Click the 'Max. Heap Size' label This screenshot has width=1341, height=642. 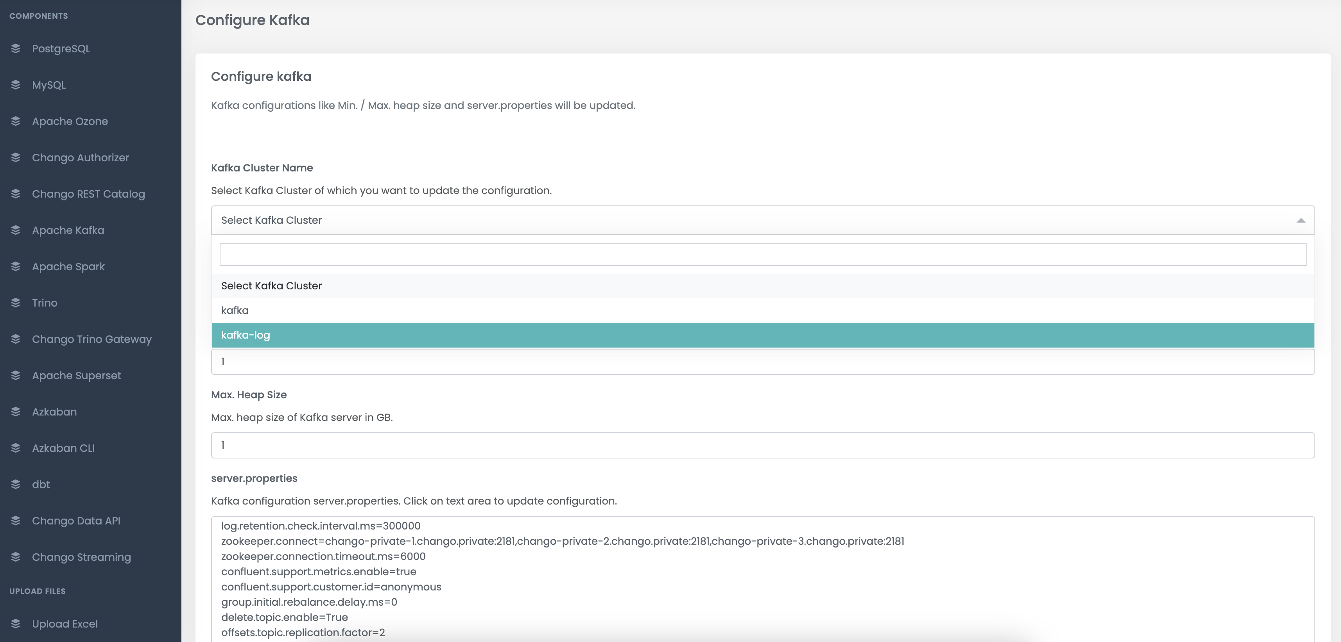(x=249, y=394)
